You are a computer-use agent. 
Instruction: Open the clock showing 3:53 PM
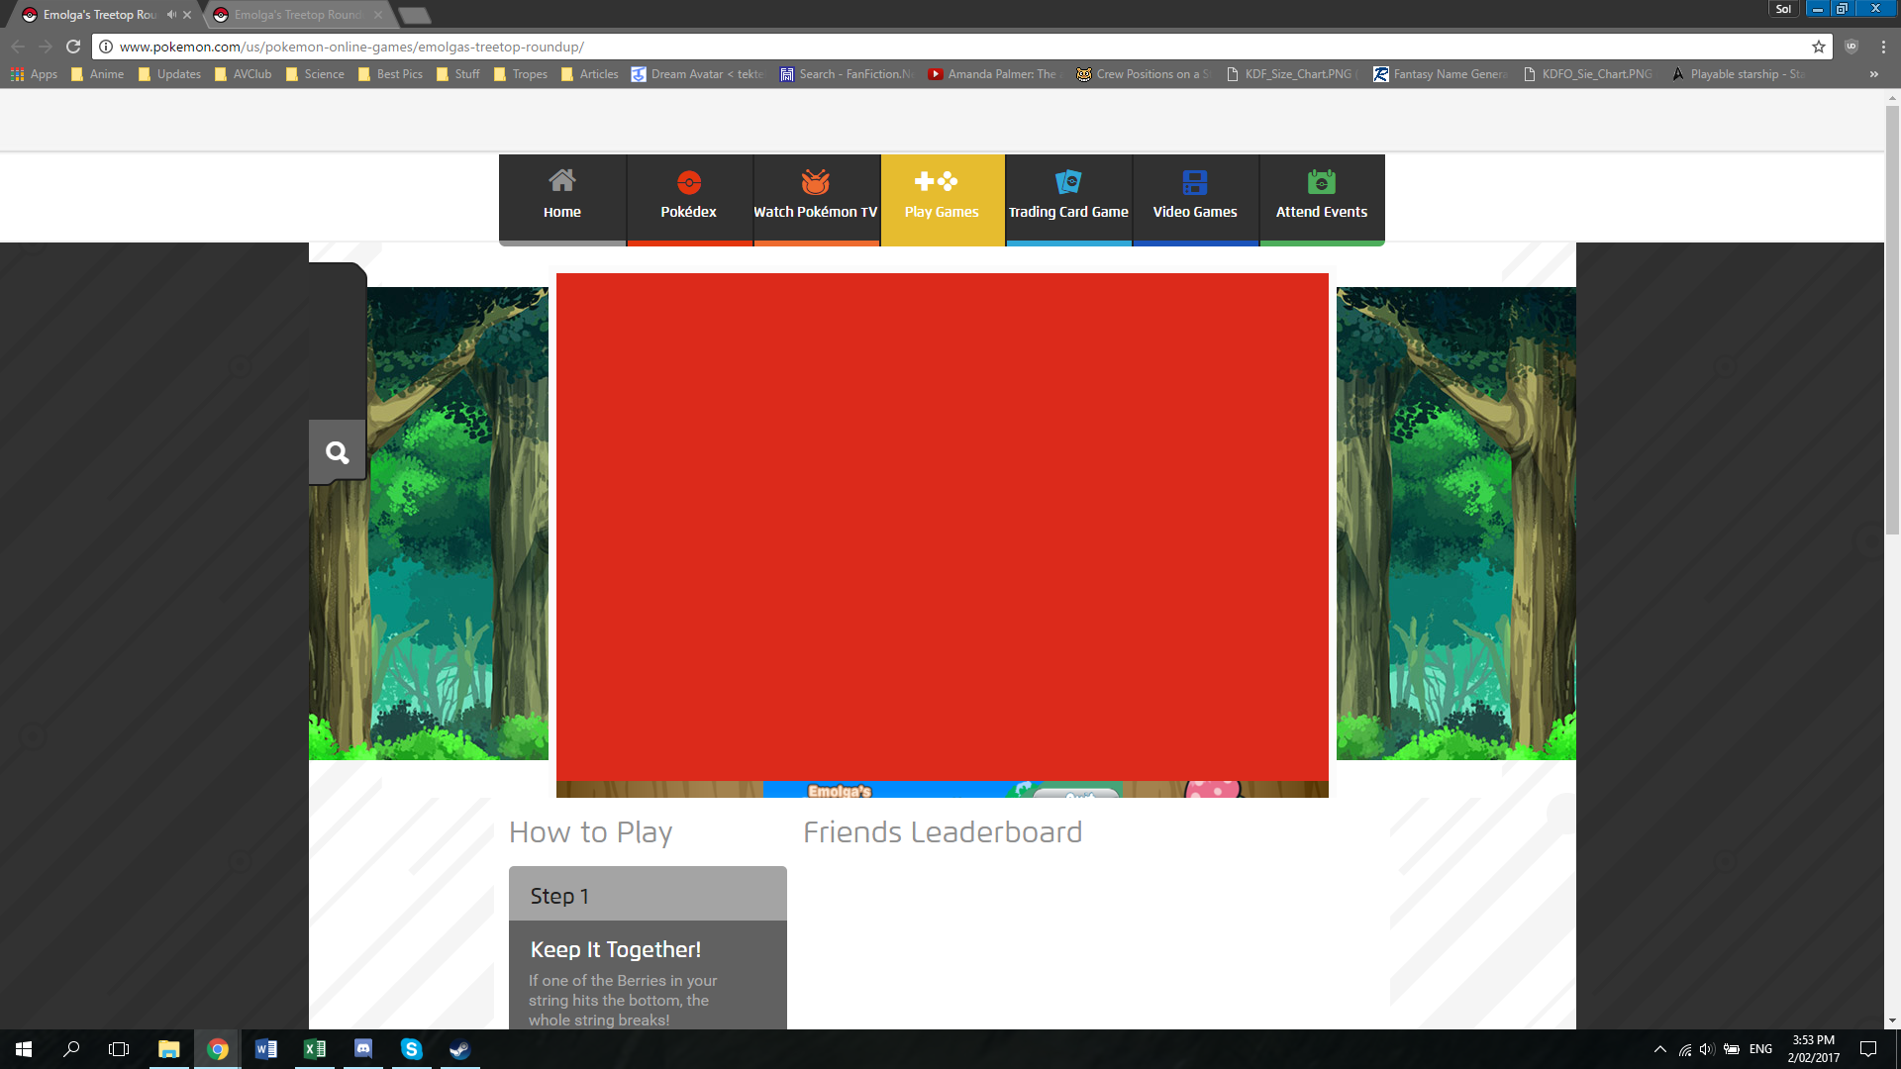point(1814,1049)
